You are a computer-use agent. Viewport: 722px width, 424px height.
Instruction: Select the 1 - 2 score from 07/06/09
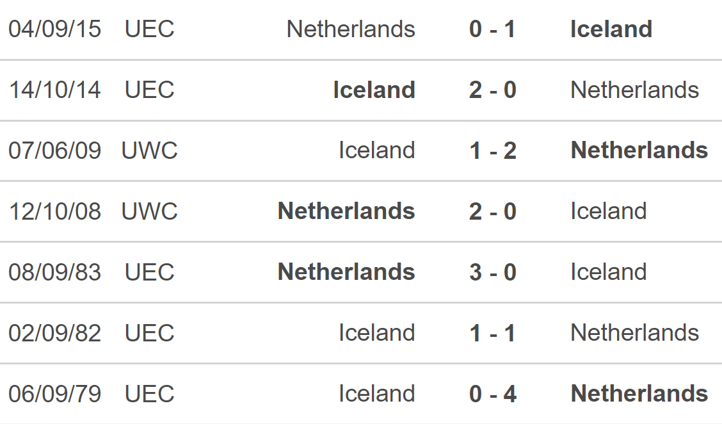tap(492, 151)
